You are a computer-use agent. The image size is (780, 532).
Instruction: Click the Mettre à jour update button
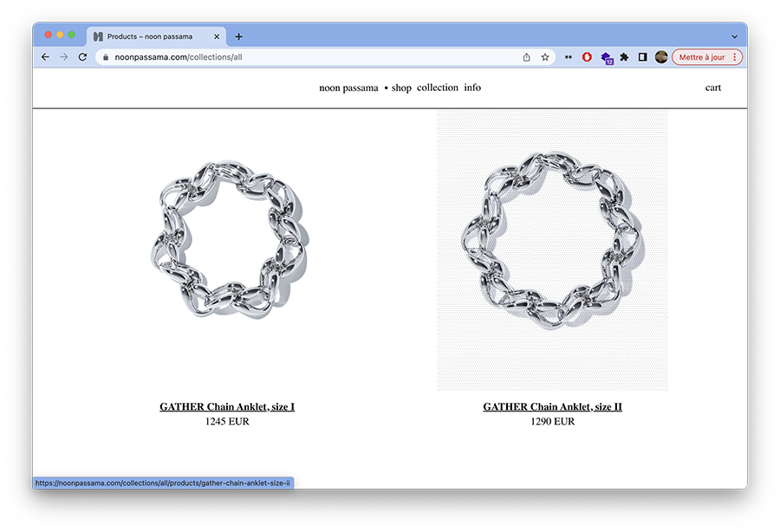click(701, 57)
